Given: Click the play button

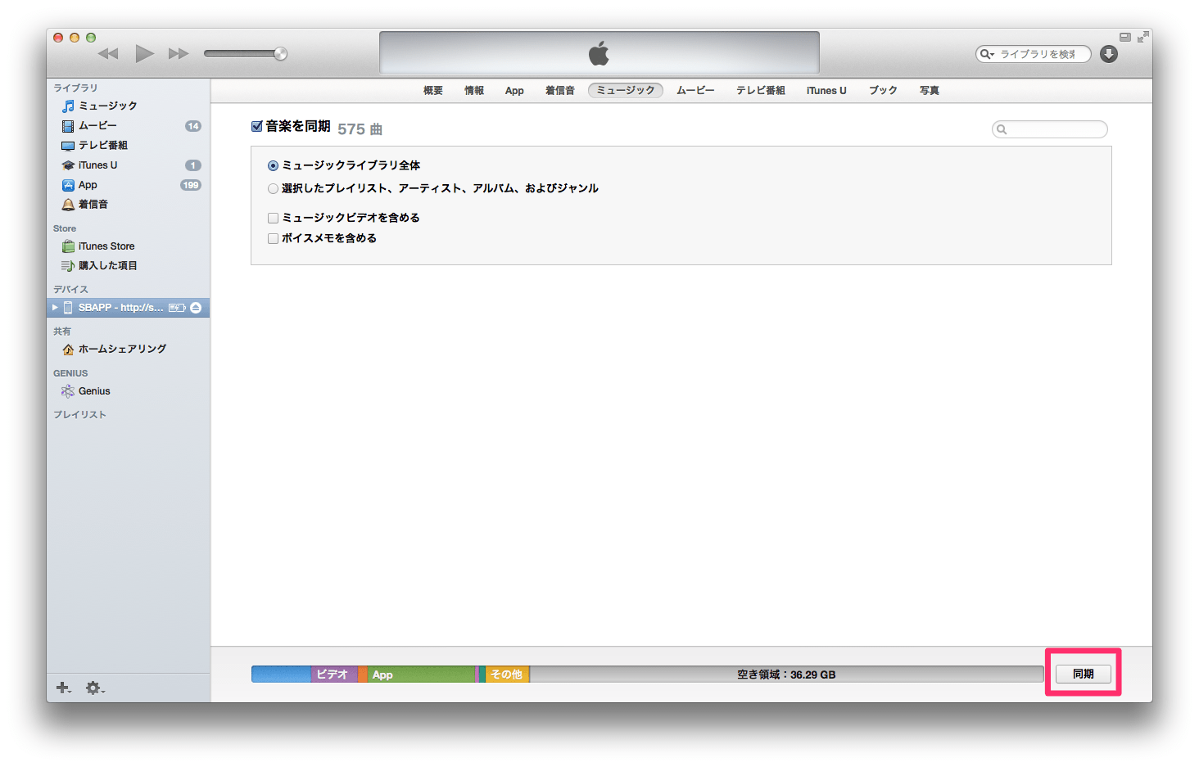Looking at the screenshot, I should point(144,54).
